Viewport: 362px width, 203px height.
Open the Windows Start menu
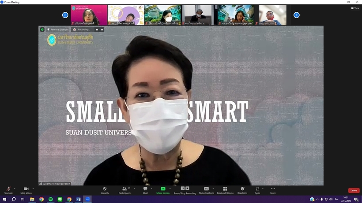pyautogui.click(x=4, y=199)
